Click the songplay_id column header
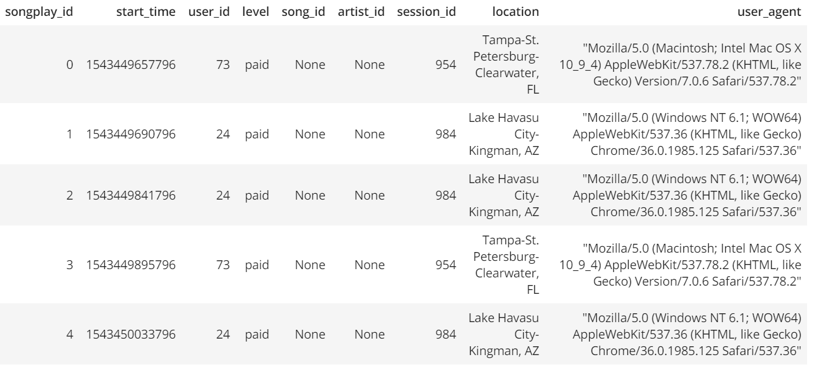 (39, 11)
